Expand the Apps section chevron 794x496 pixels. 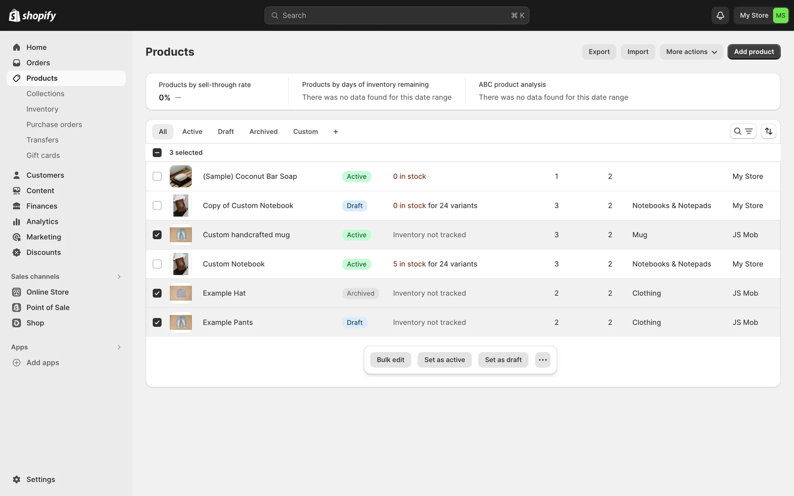pos(119,347)
